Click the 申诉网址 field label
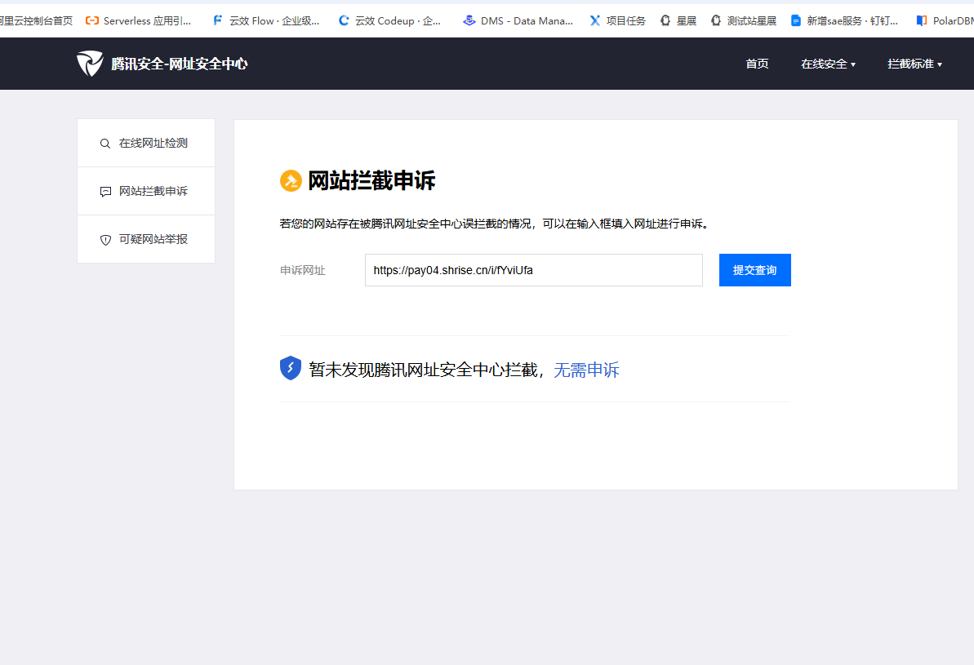 [303, 270]
